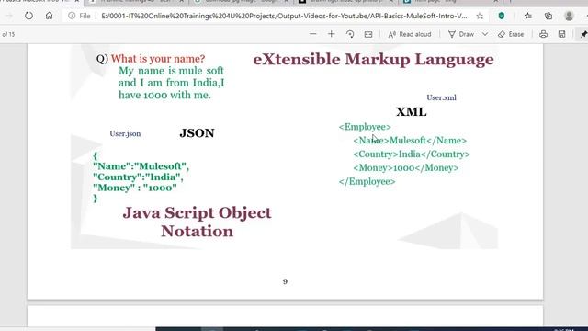Click the bold 'JSON' heading
588x331 pixels.
click(197, 132)
